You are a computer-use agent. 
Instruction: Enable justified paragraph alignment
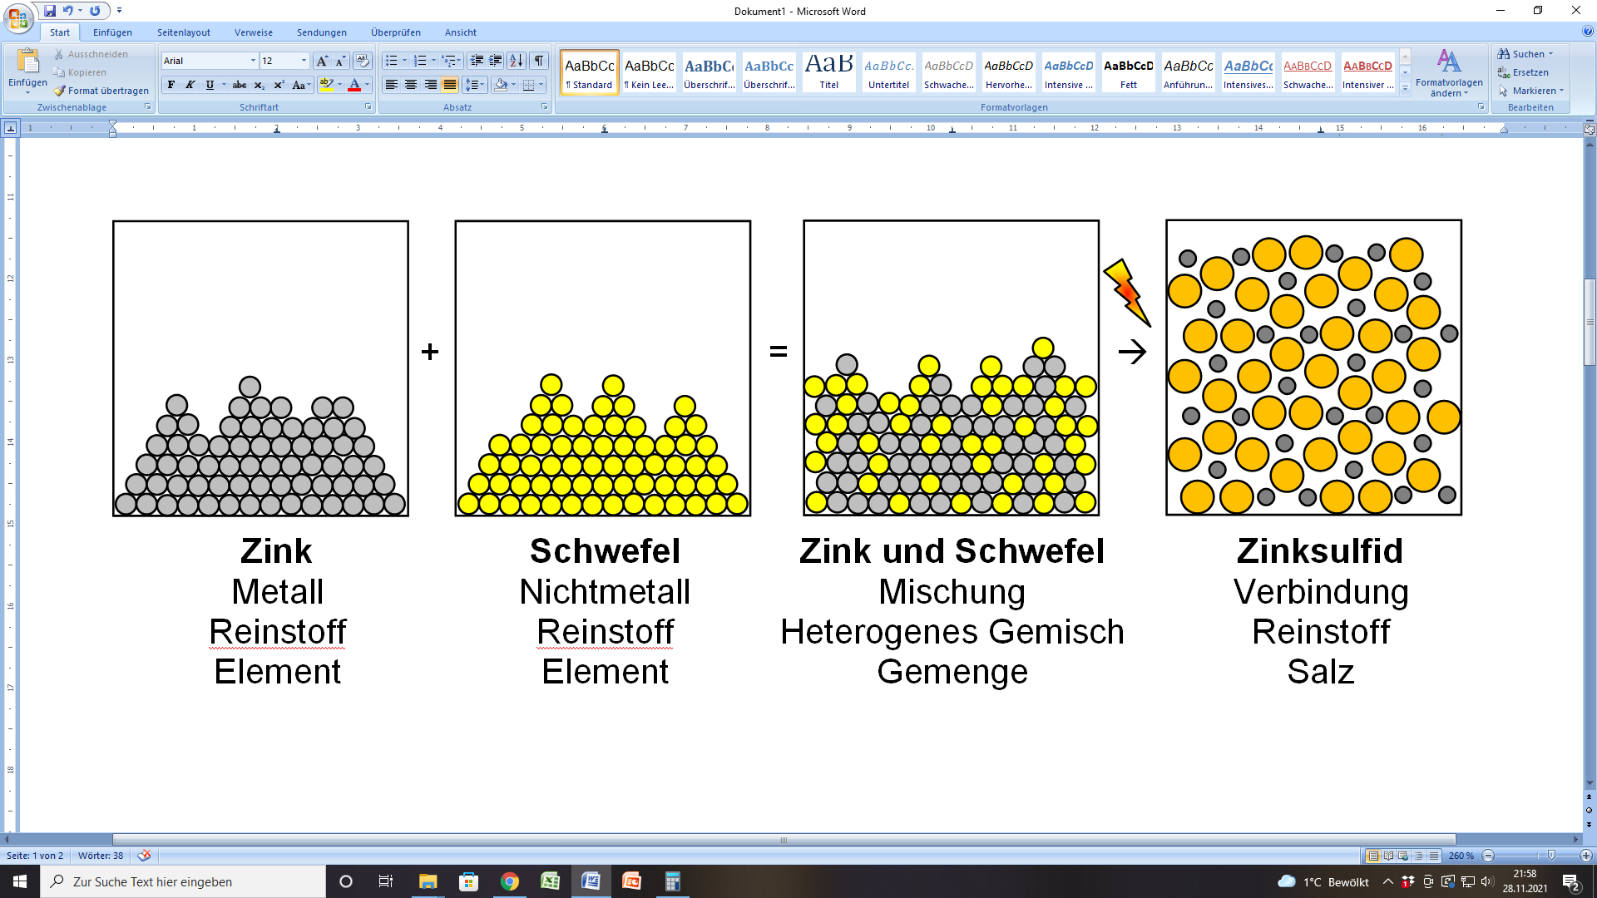tap(450, 84)
